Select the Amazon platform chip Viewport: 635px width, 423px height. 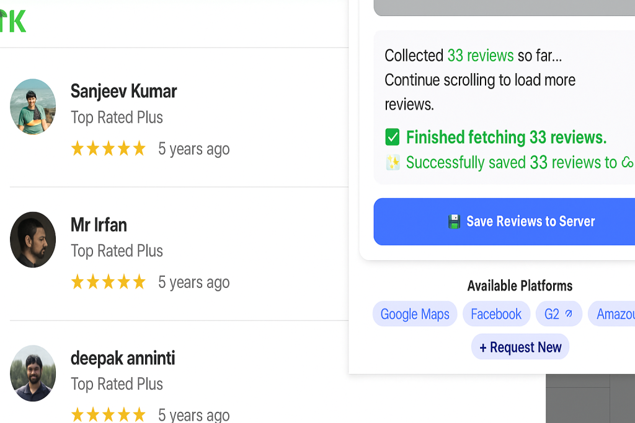tap(614, 314)
